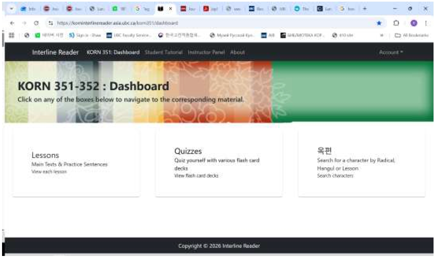Click the Interline Reader brand link
This screenshot has width=436, height=258.
[55, 52]
